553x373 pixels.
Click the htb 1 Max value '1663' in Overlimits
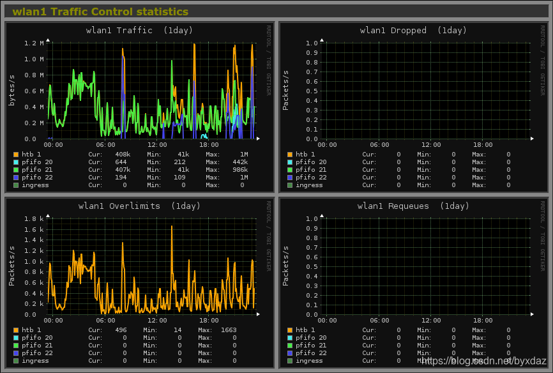(x=229, y=330)
